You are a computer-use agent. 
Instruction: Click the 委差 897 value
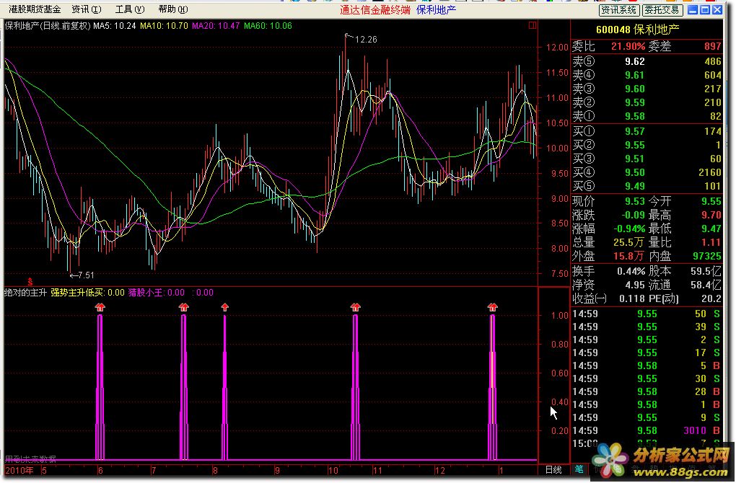click(712, 46)
